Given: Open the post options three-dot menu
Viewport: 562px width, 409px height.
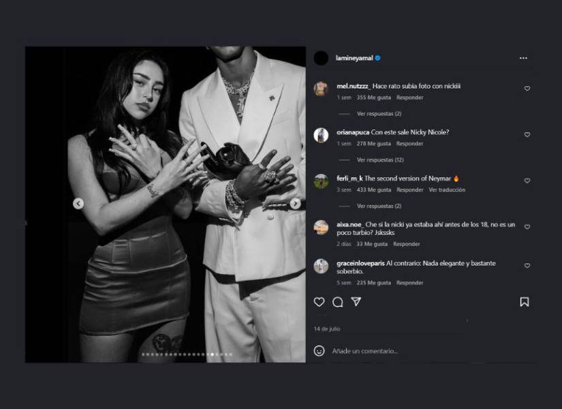Looking at the screenshot, I should (x=525, y=57).
